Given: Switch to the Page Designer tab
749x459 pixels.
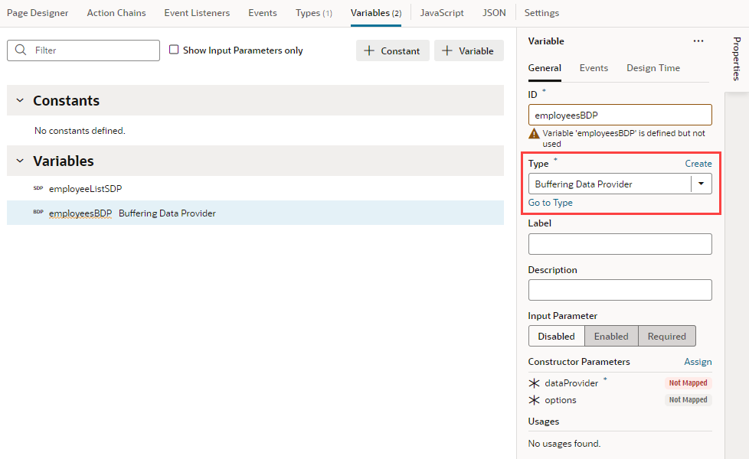Looking at the screenshot, I should click(38, 13).
